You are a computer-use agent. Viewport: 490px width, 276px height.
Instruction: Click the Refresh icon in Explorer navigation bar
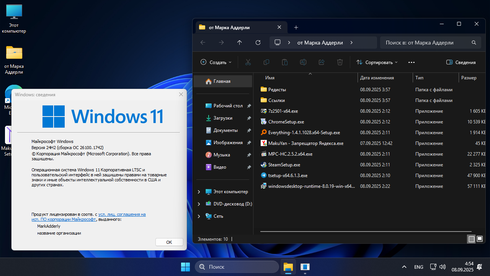coord(258,43)
